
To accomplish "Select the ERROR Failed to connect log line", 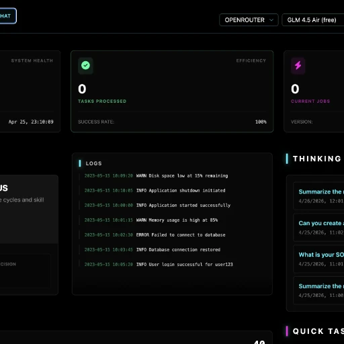I will (x=155, y=234).
